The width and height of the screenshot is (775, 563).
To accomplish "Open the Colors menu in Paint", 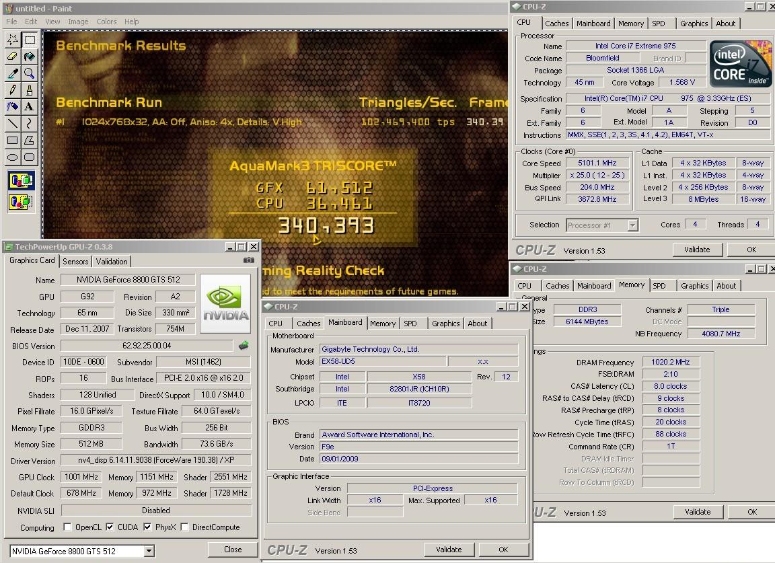I will pos(106,22).
